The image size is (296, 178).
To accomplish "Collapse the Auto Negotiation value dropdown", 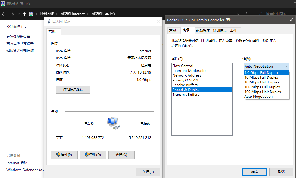I will point(266,66).
